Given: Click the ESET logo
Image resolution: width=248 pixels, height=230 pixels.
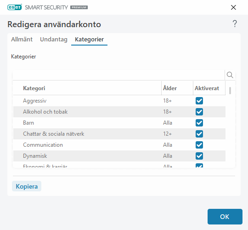Looking at the screenshot, I should (x=15, y=7).
